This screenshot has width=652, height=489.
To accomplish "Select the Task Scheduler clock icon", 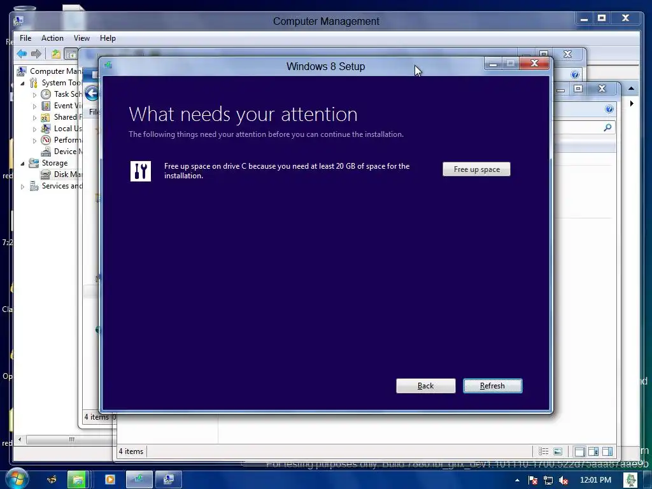I will 46,94.
